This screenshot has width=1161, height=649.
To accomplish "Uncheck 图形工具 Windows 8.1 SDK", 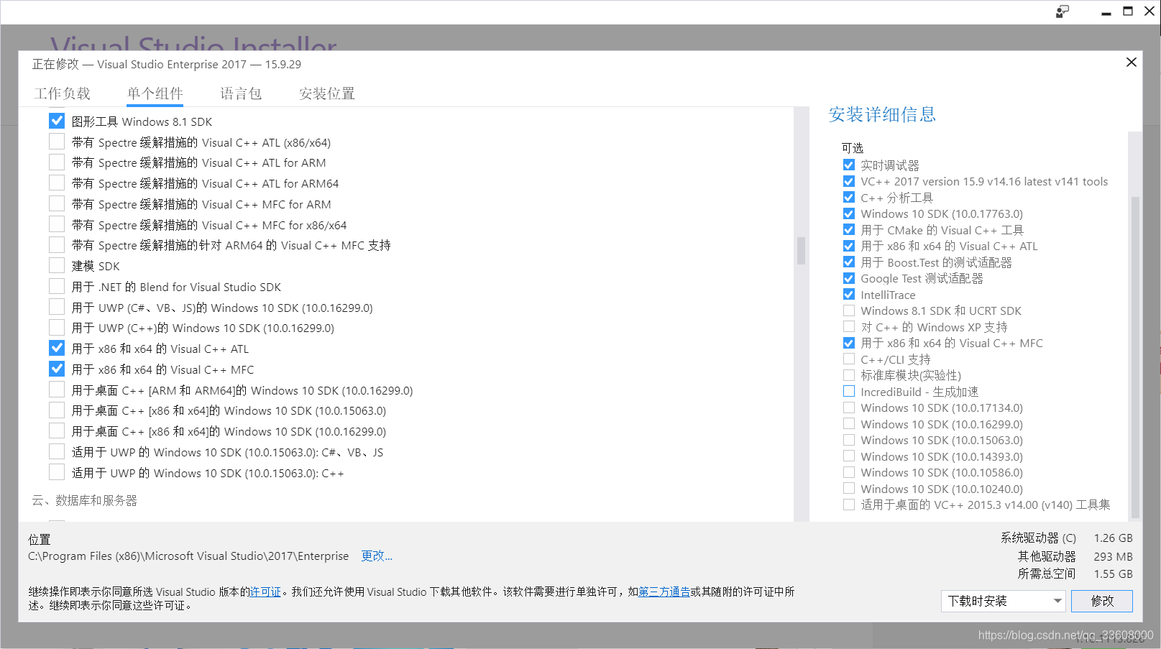I will [57, 121].
